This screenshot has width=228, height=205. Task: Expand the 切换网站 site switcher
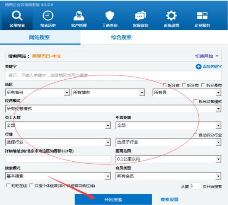tap(207, 56)
